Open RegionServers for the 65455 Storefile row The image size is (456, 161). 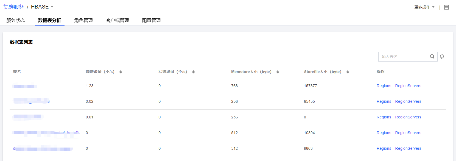408,101
